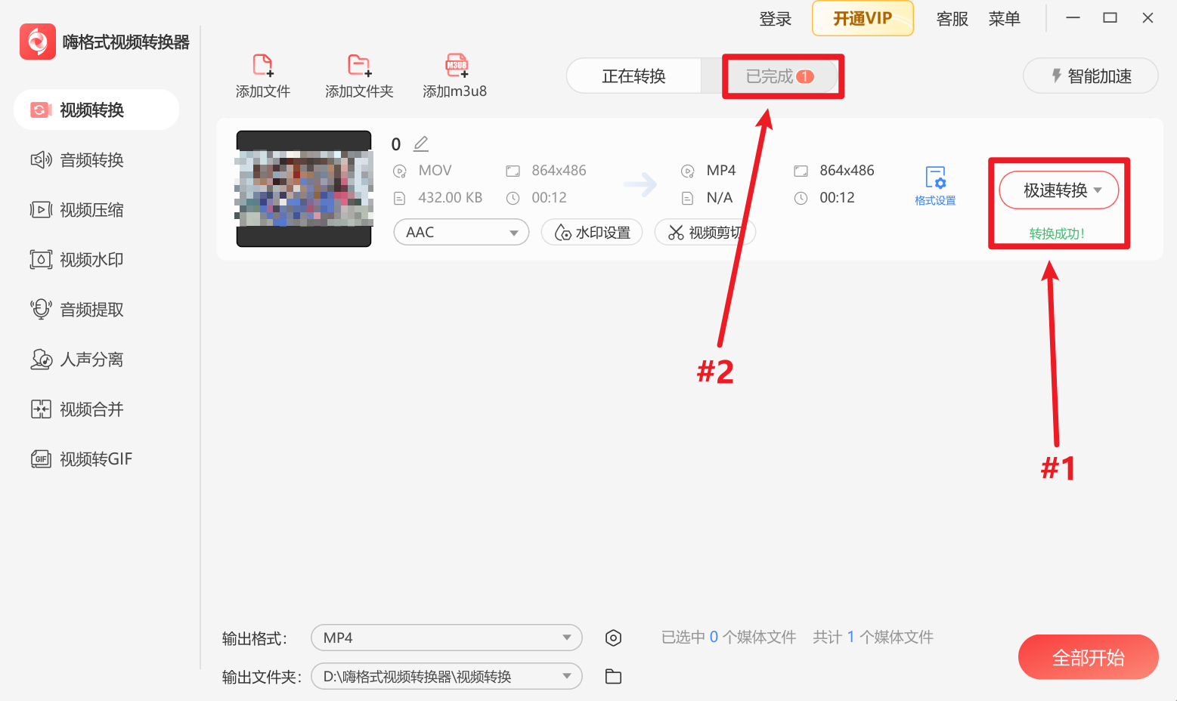1177x701 pixels.
Task: Click the hexagon settings icon beside output format
Action: point(613,638)
